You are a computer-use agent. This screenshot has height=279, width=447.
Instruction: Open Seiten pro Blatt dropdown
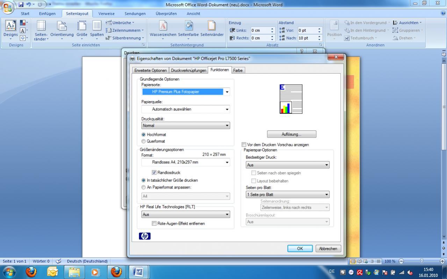[288, 194]
